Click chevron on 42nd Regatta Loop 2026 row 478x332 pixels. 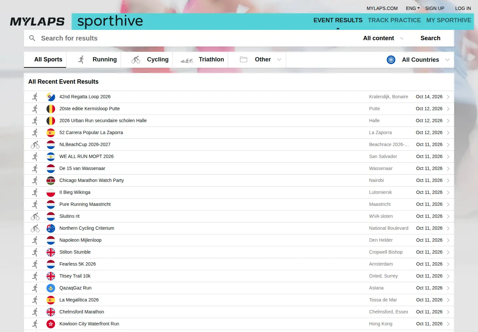coord(448,97)
